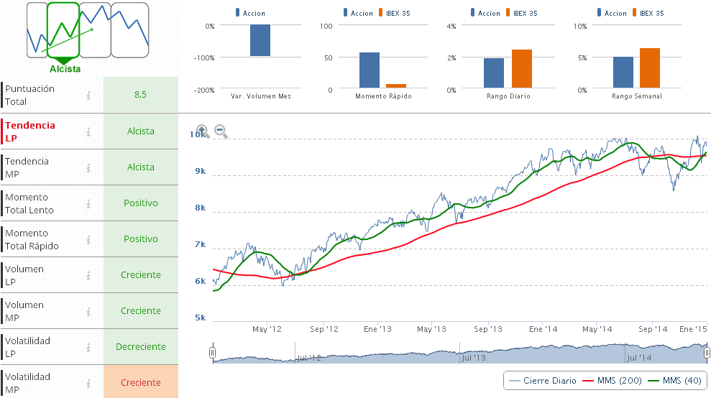Show info for Volatilidad LP

[88, 347]
